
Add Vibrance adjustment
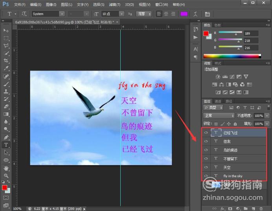click(x=246, y=76)
